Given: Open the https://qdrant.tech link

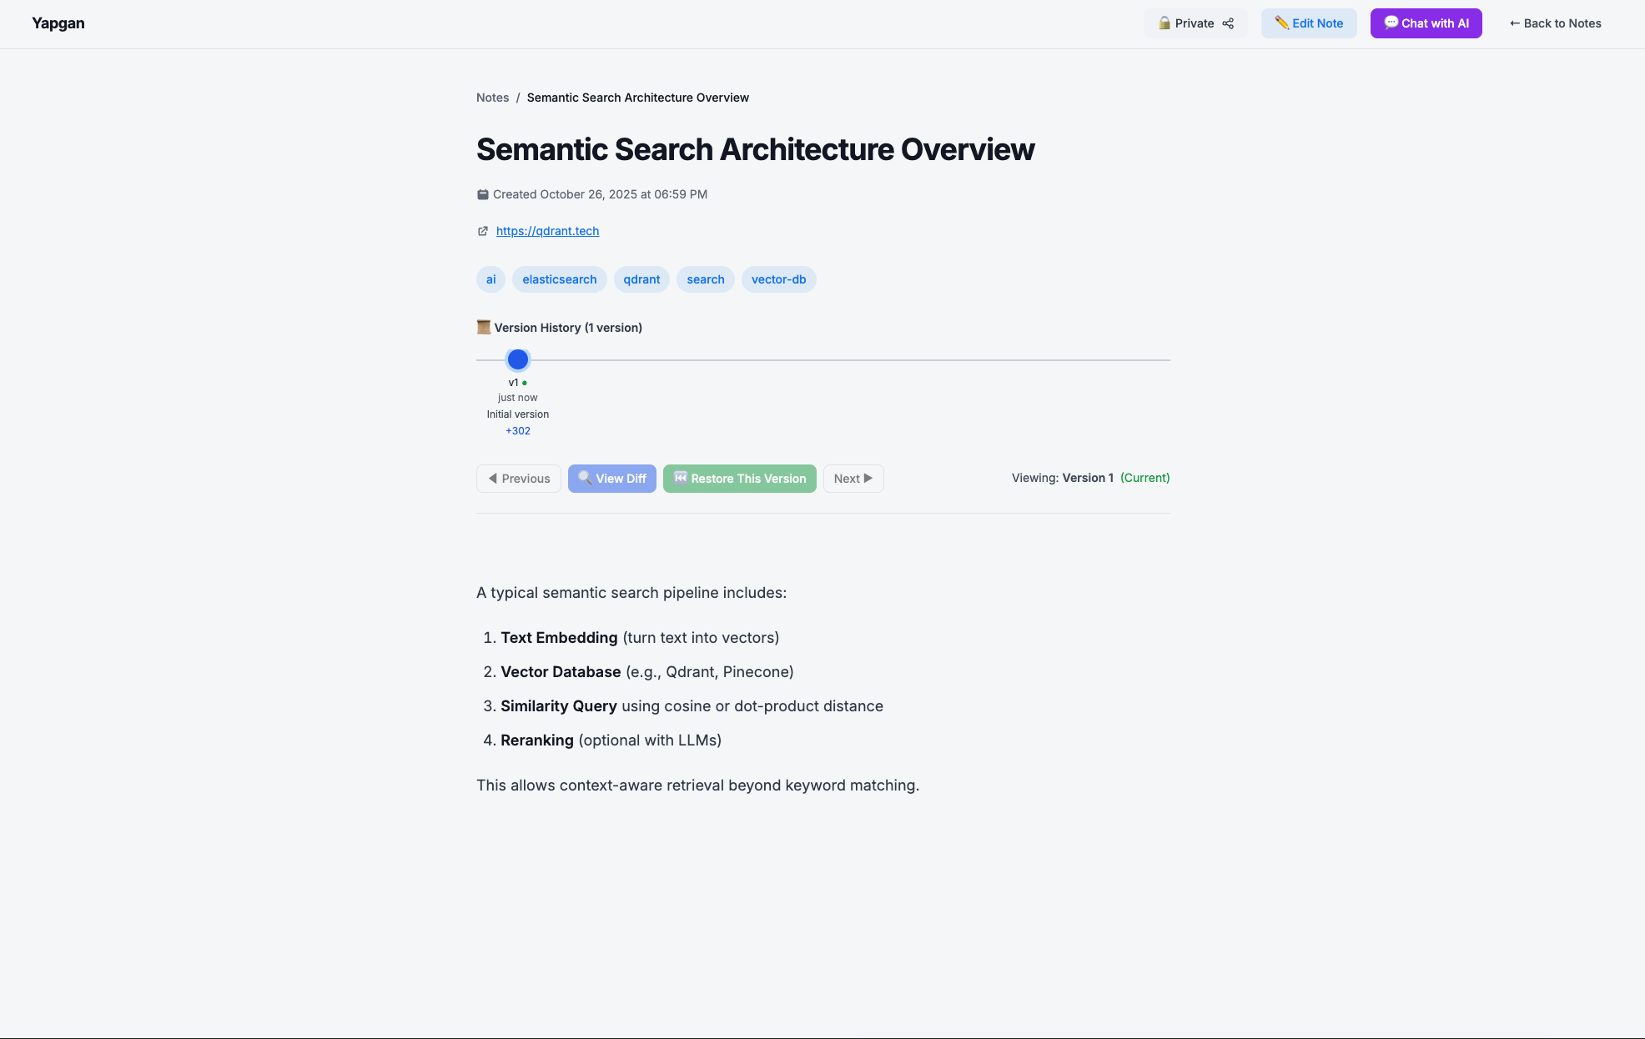Looking at the screenshot, I should 547,231.
